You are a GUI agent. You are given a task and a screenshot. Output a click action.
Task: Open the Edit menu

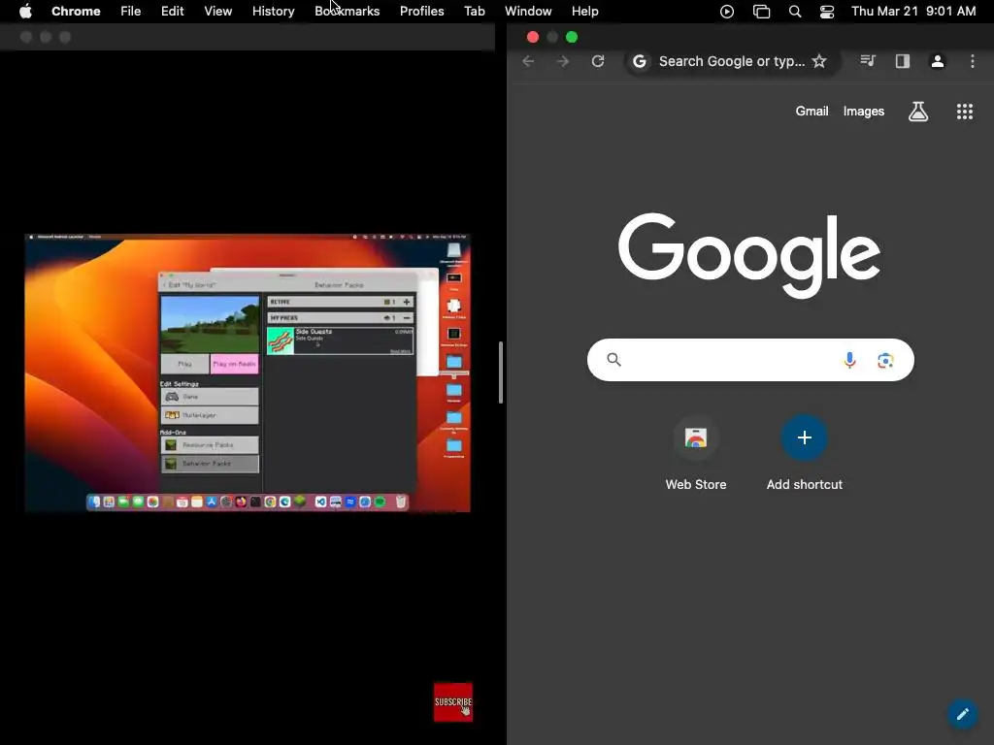[x=172, y=11]
